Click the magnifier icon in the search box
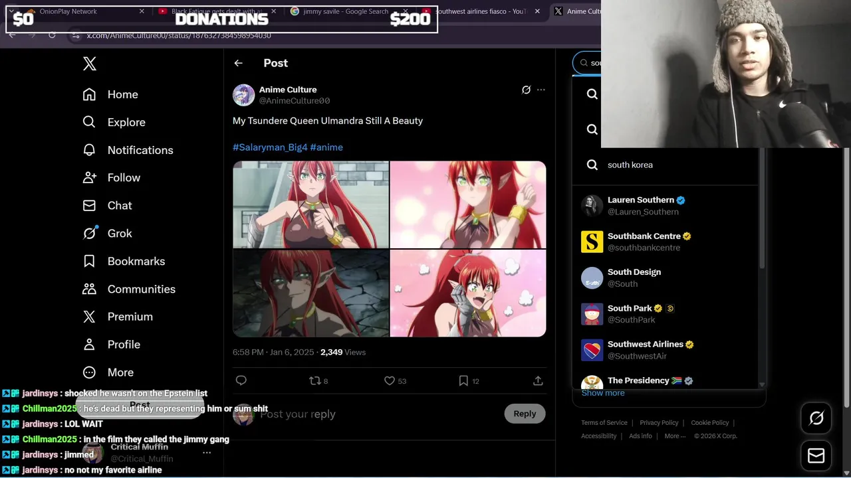 pyautogui.click(x=584, y=63)
